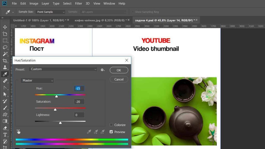This screenshot has height=149, width=265.
Task: Close the кафяв чайник.jpg tab
Action: coord(129,20)
